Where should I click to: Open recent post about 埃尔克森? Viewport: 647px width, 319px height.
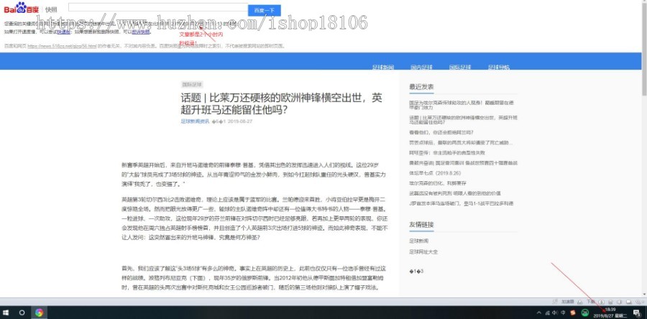(462, 105)
